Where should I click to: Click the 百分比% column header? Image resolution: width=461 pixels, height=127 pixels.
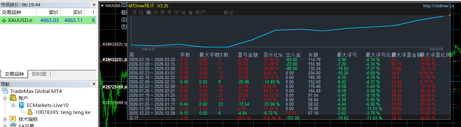[273, 55]
